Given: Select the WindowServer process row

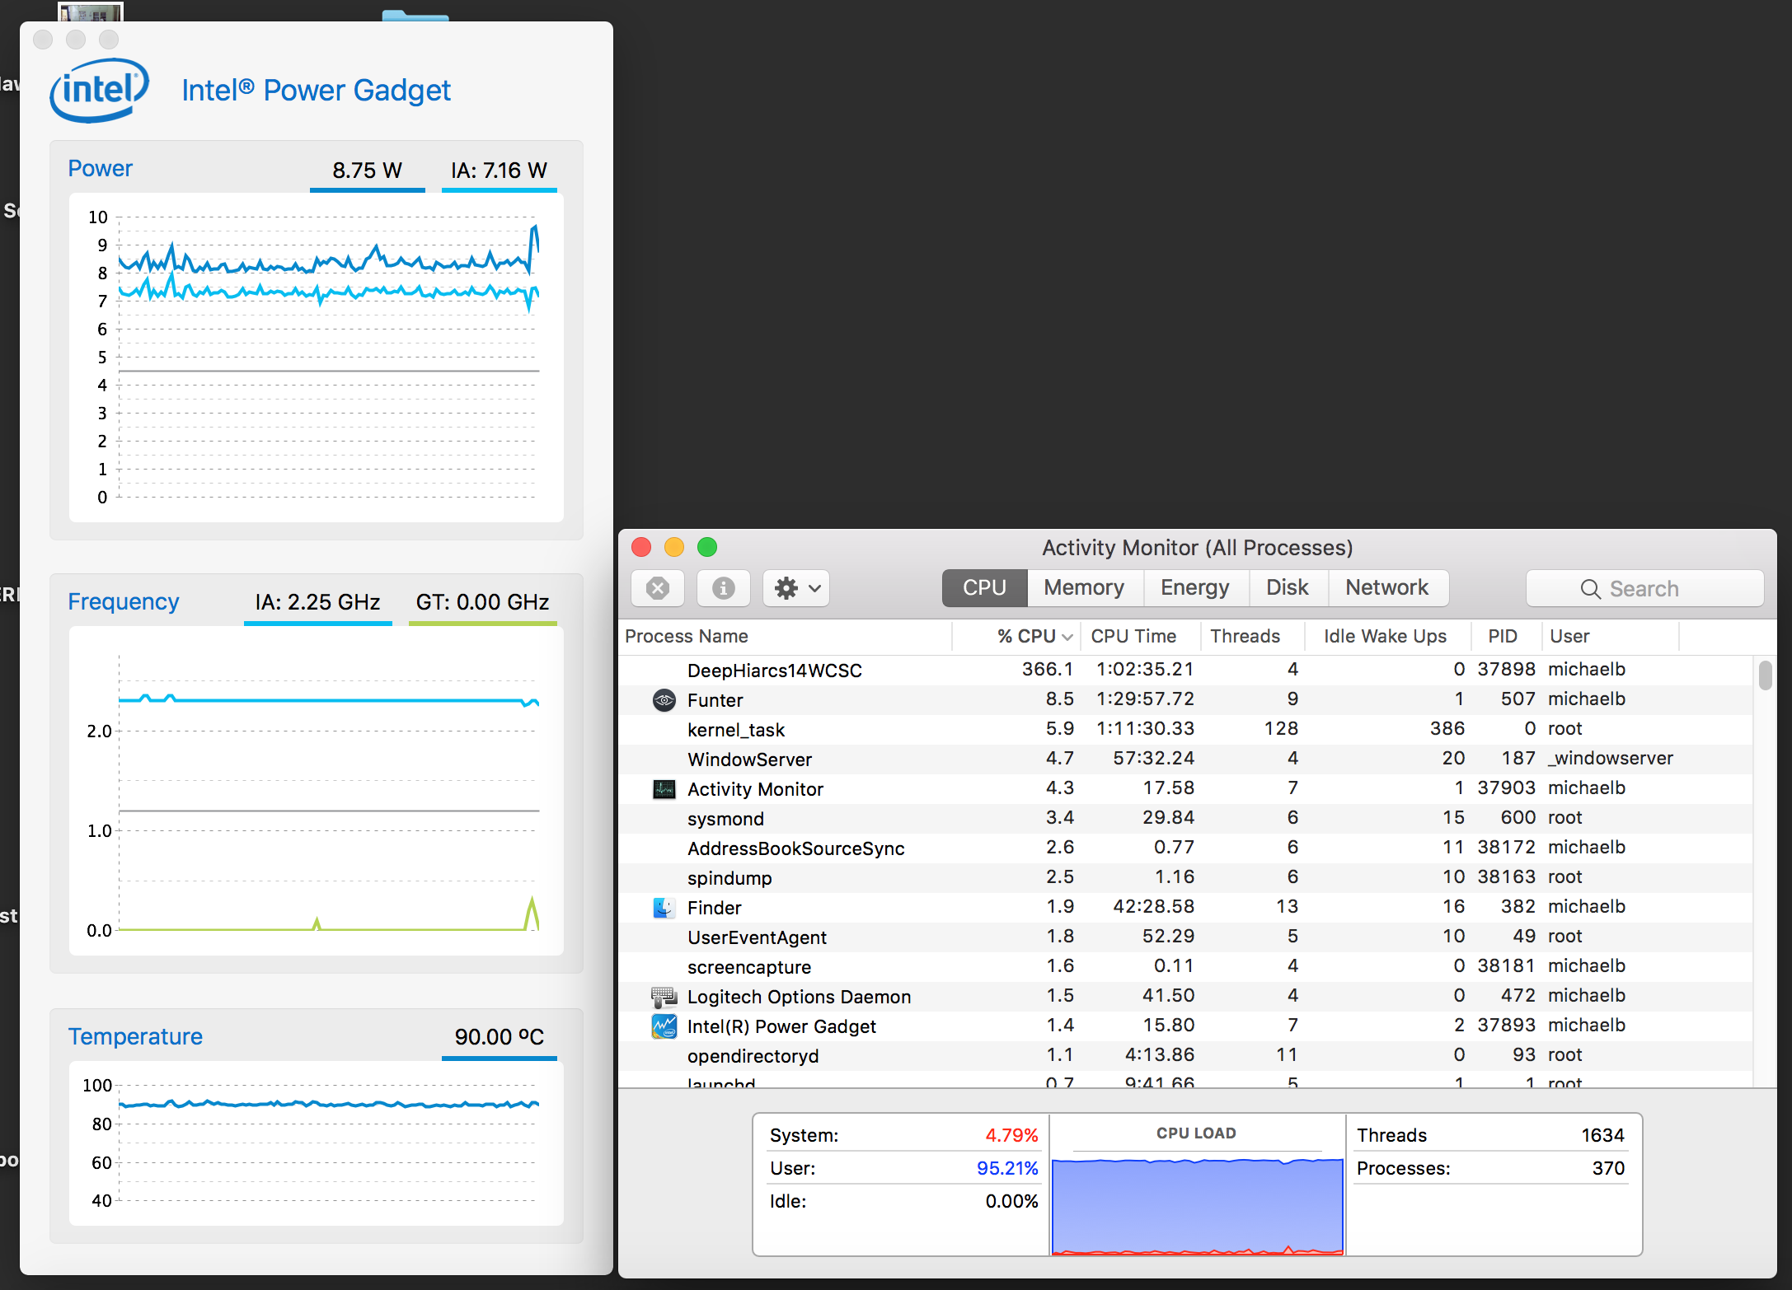Looking at the screenshot, I should tap(1185, 759).
